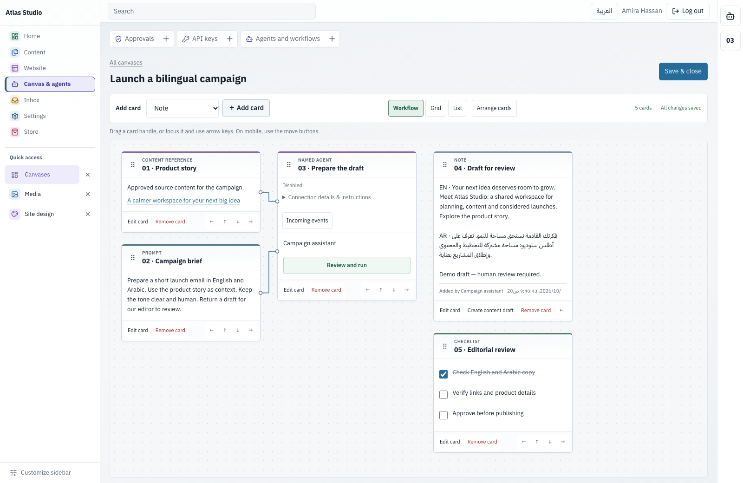Click Incoming events button
Viewport: 743px width, 483px height.
[307, 221]
